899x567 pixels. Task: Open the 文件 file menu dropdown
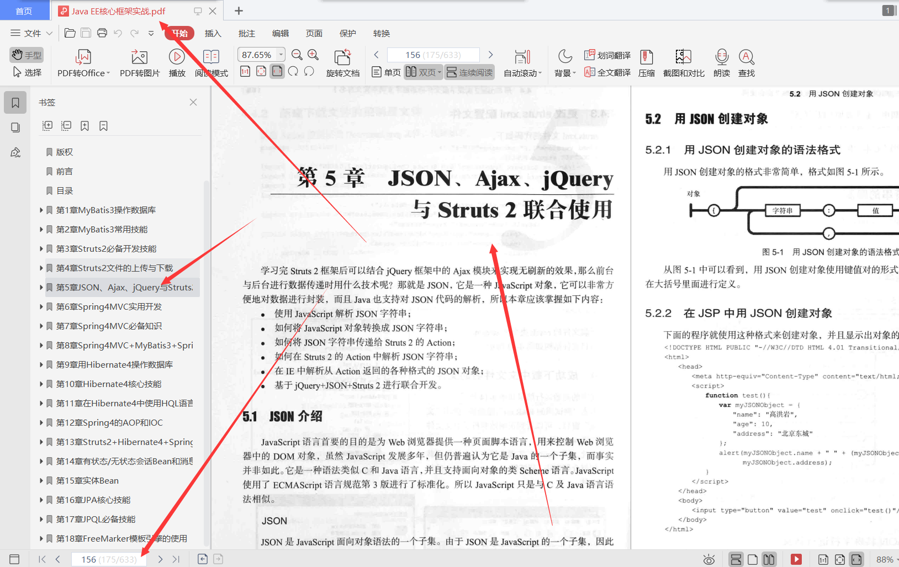(x=31, y=33)
